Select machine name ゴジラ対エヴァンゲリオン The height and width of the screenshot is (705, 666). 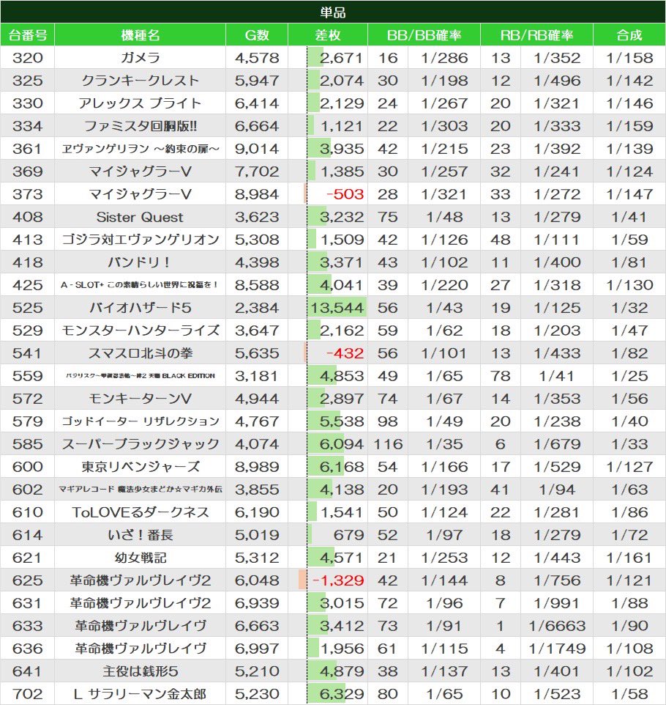[x=140, y=239]
